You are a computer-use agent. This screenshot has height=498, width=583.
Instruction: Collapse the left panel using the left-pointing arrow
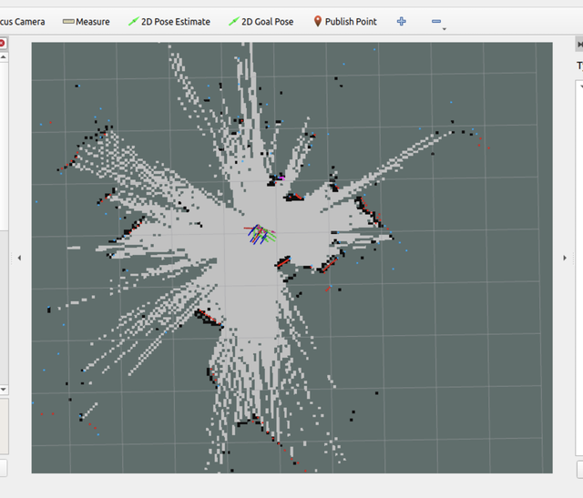[20, 259]
